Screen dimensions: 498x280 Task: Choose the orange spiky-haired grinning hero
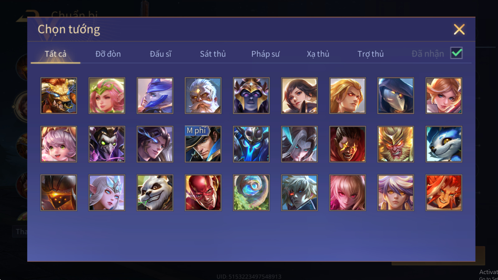pyautogui.click(x=444, y=193)
